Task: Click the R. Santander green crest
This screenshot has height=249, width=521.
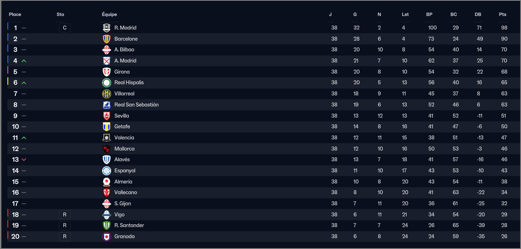Action: coord(107,226)
